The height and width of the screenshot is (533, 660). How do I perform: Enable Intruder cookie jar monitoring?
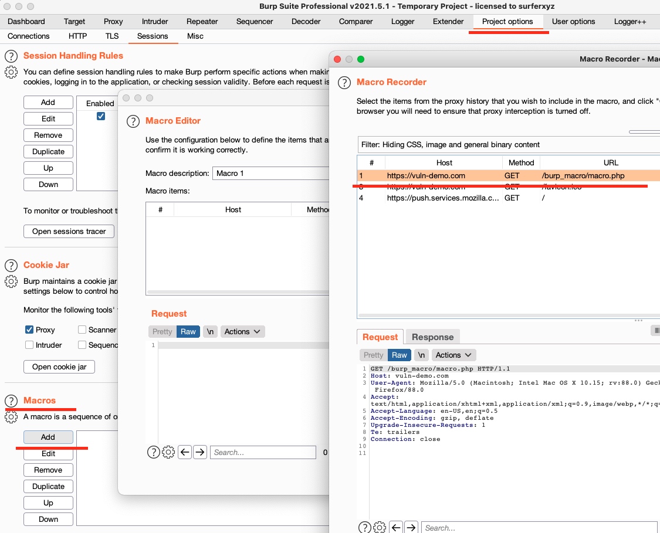click(x=29, y=345)
